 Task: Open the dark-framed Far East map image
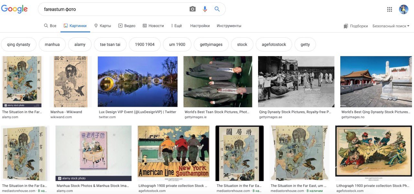coord(240,153)
